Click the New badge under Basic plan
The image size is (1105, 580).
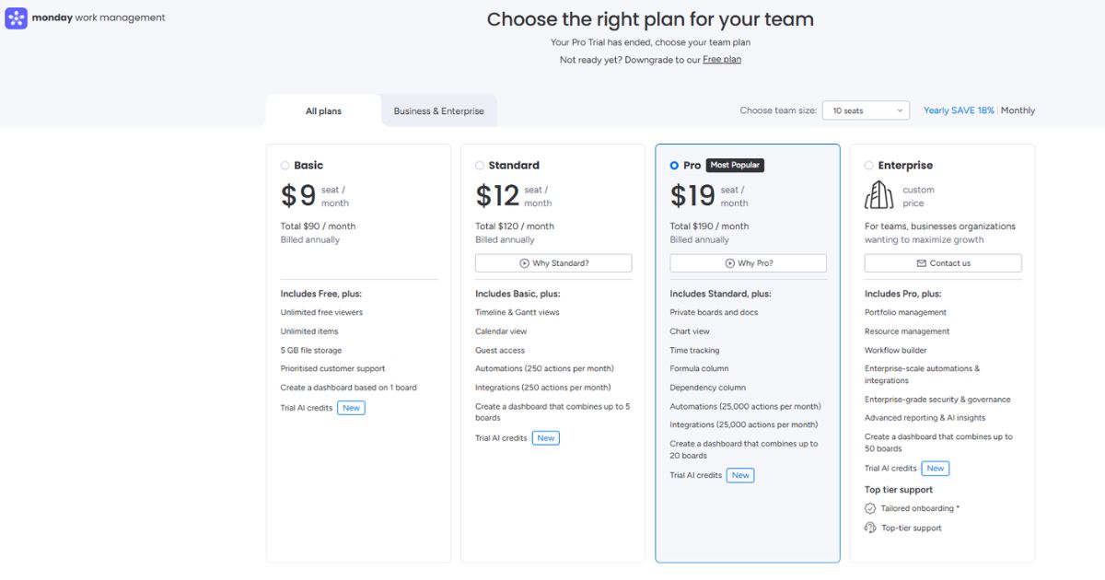coord(351,408)
